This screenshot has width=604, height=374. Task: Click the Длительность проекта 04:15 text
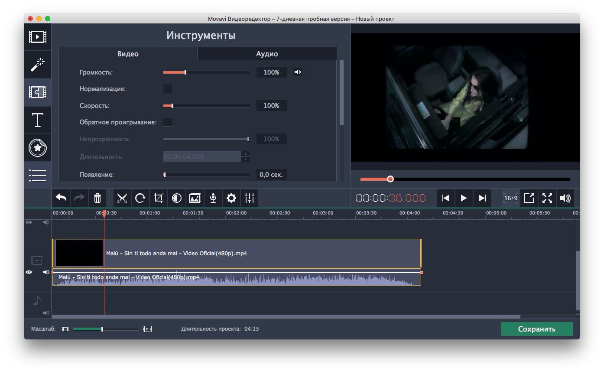220,329
